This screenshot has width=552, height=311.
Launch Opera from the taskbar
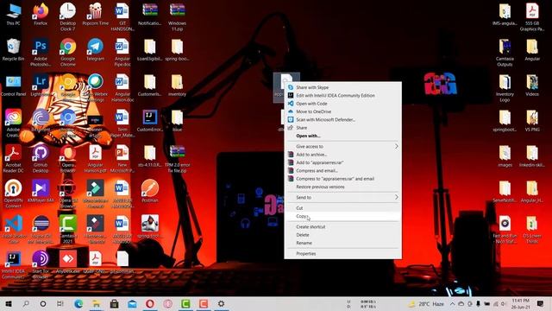coord(150,303)
